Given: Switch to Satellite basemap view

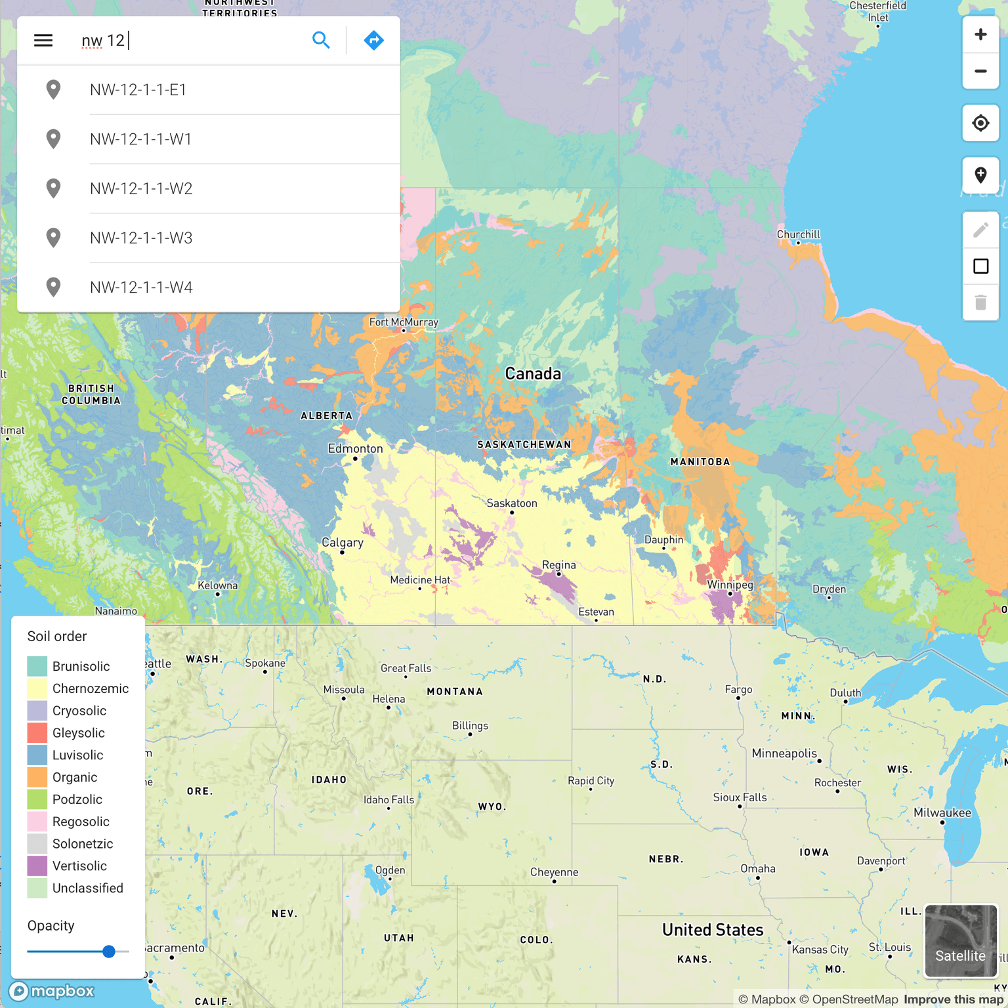Looking at the screenshot, I should click(x=961, y=941).
